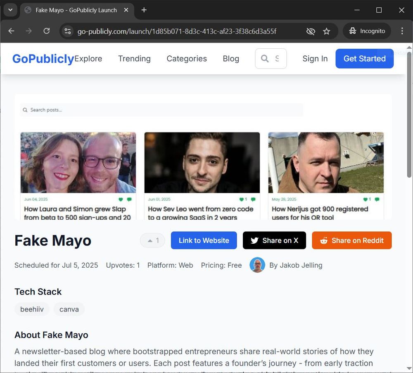Viewport: 413px width, 373px height.
Task: Click the 'Tech Stack' heading
Action: click(x=38, y=292)
